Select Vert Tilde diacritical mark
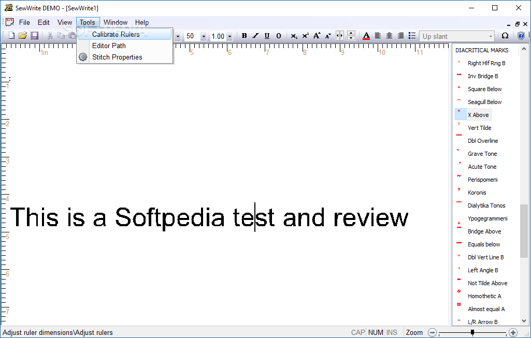Image resolution: width=531 pixels, height=338 pixels. point(479,128)
